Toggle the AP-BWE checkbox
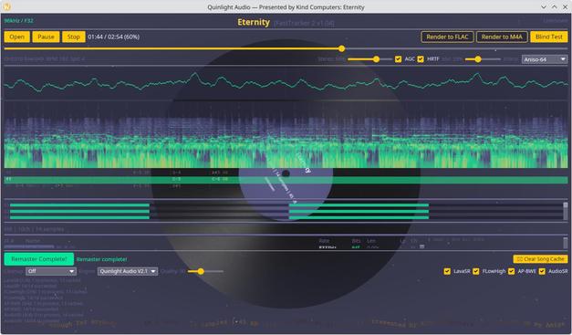This screenshot has width=572, height=335. coord(511,271)
